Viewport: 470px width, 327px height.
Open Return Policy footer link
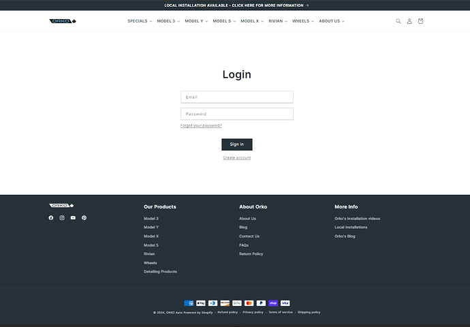(251, 254)
